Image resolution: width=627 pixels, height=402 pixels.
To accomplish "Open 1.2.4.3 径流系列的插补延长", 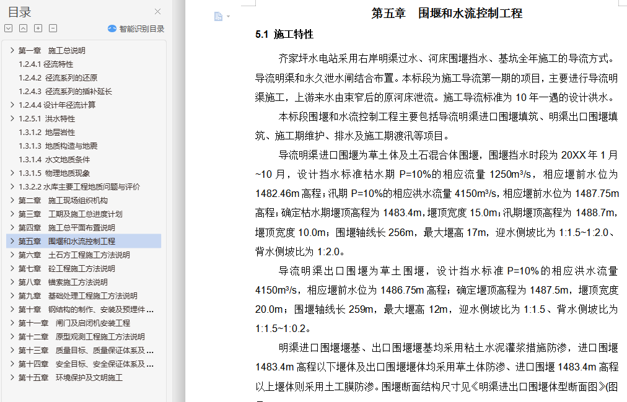I will click(x=65, y=91).
